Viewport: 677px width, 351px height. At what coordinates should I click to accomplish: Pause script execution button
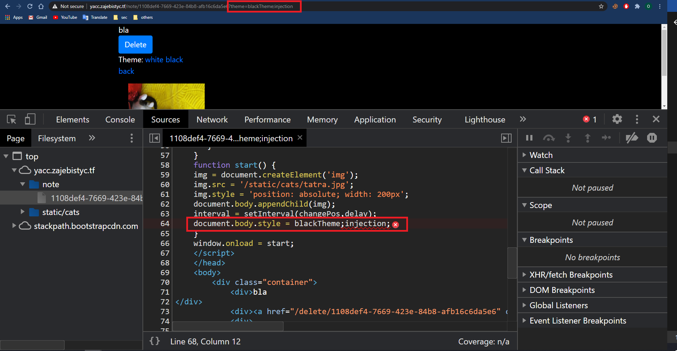coord(529,138)
